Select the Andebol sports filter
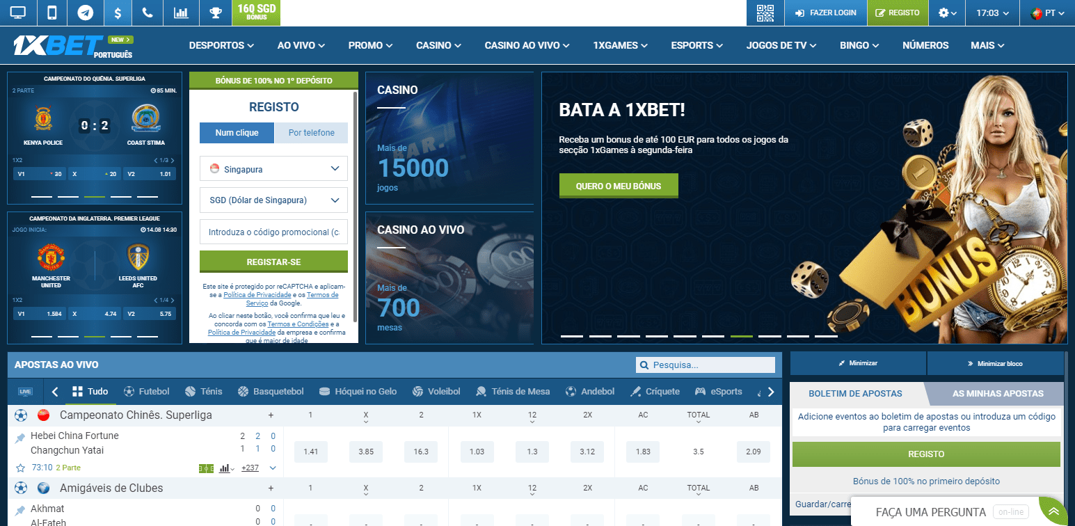Image resolution: width=1075 pixels, height=526 pixels. click(x=590, y=392)
